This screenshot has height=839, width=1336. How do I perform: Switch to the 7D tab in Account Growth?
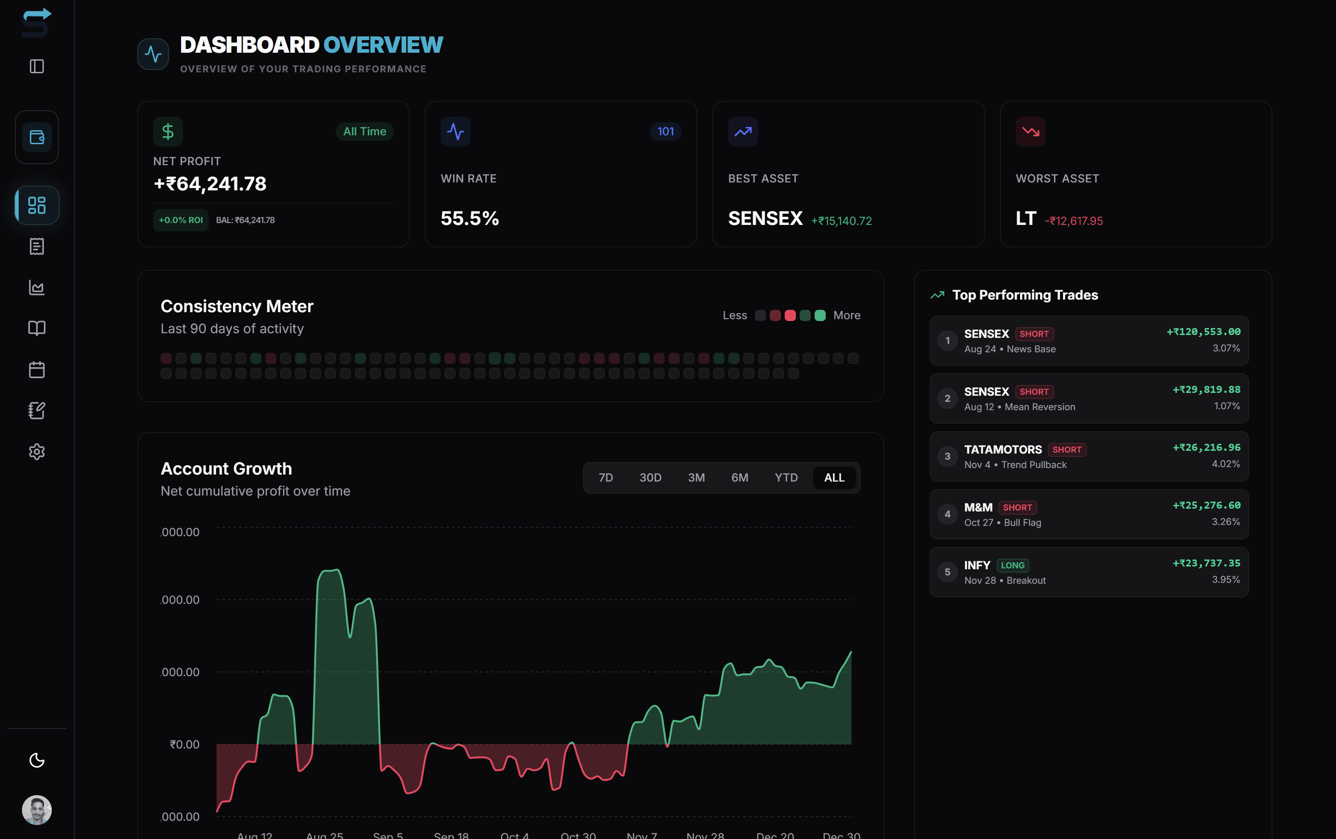point(605,477)
